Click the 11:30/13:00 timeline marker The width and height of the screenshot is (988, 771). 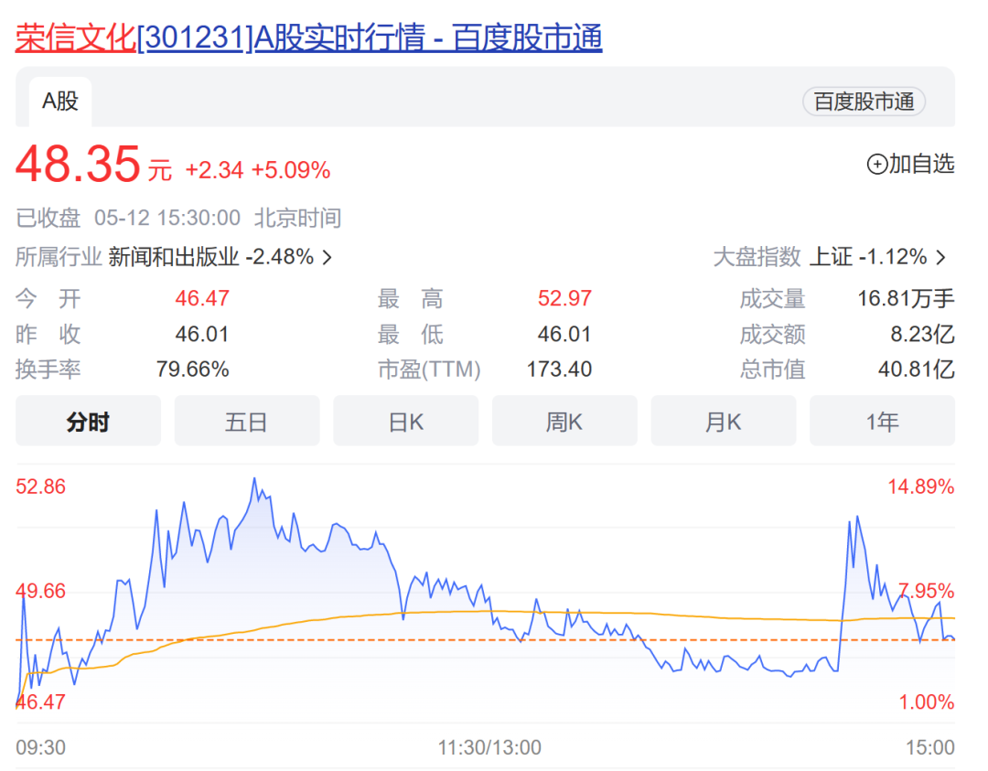(x=490, y=747)
